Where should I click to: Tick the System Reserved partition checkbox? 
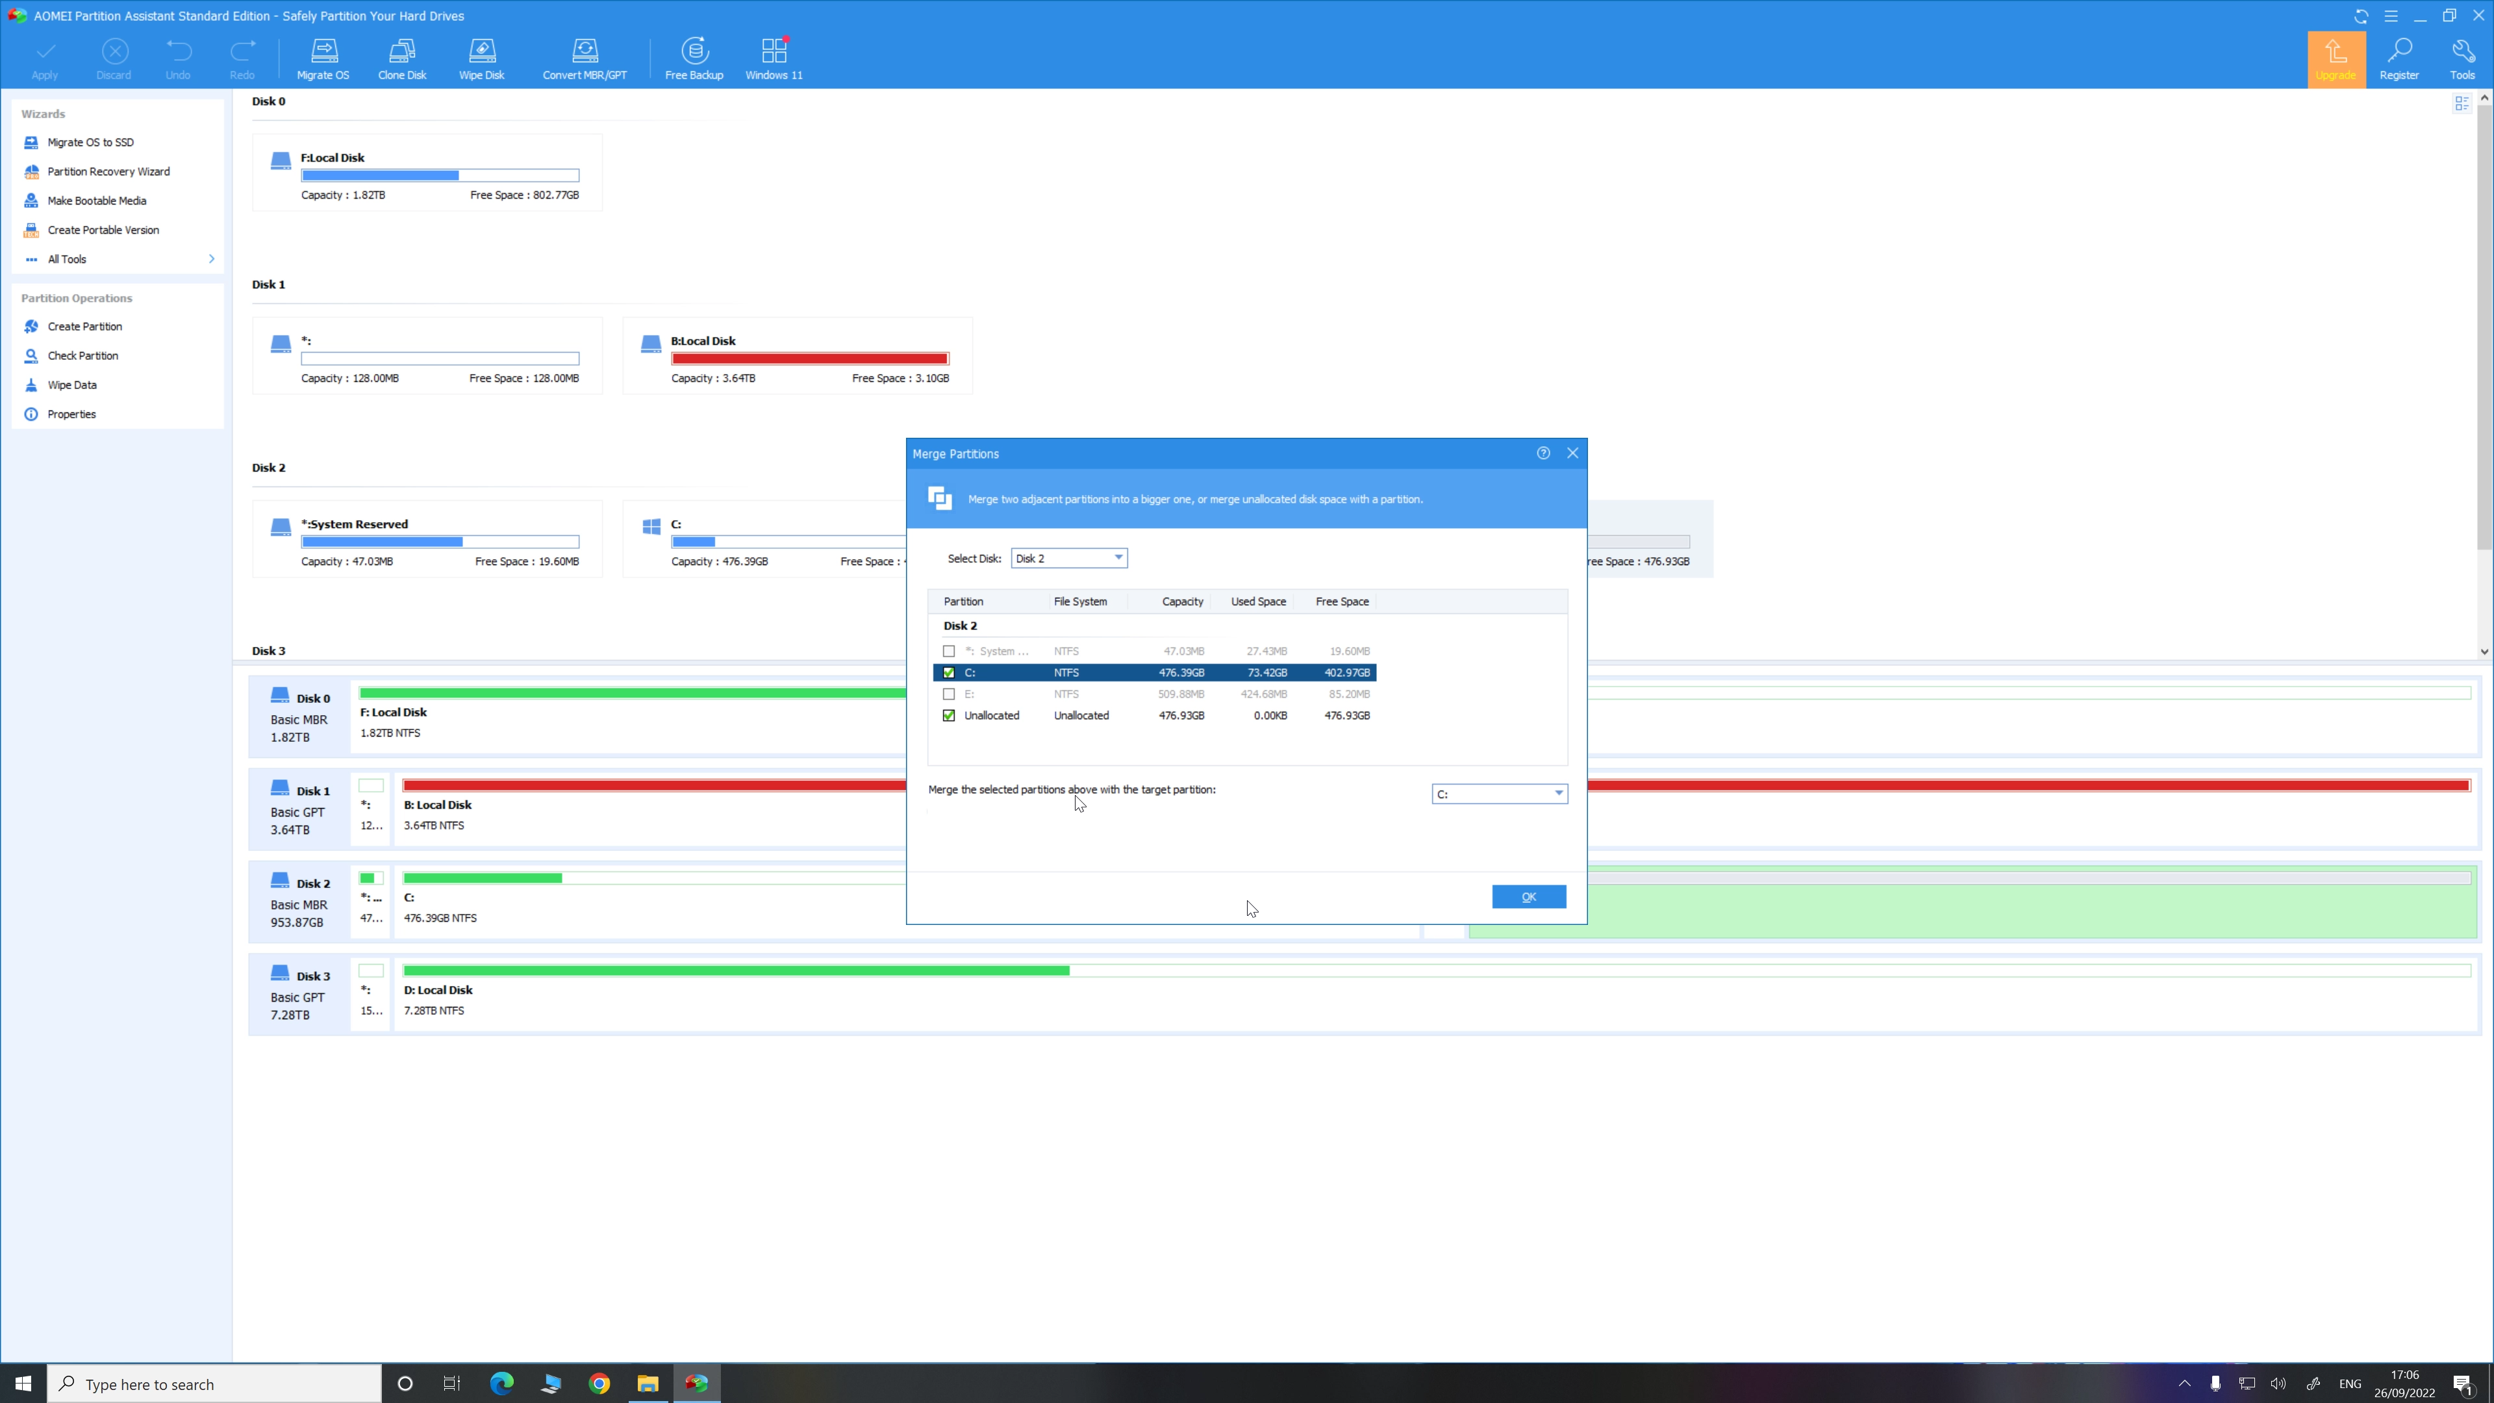(949, 651)
